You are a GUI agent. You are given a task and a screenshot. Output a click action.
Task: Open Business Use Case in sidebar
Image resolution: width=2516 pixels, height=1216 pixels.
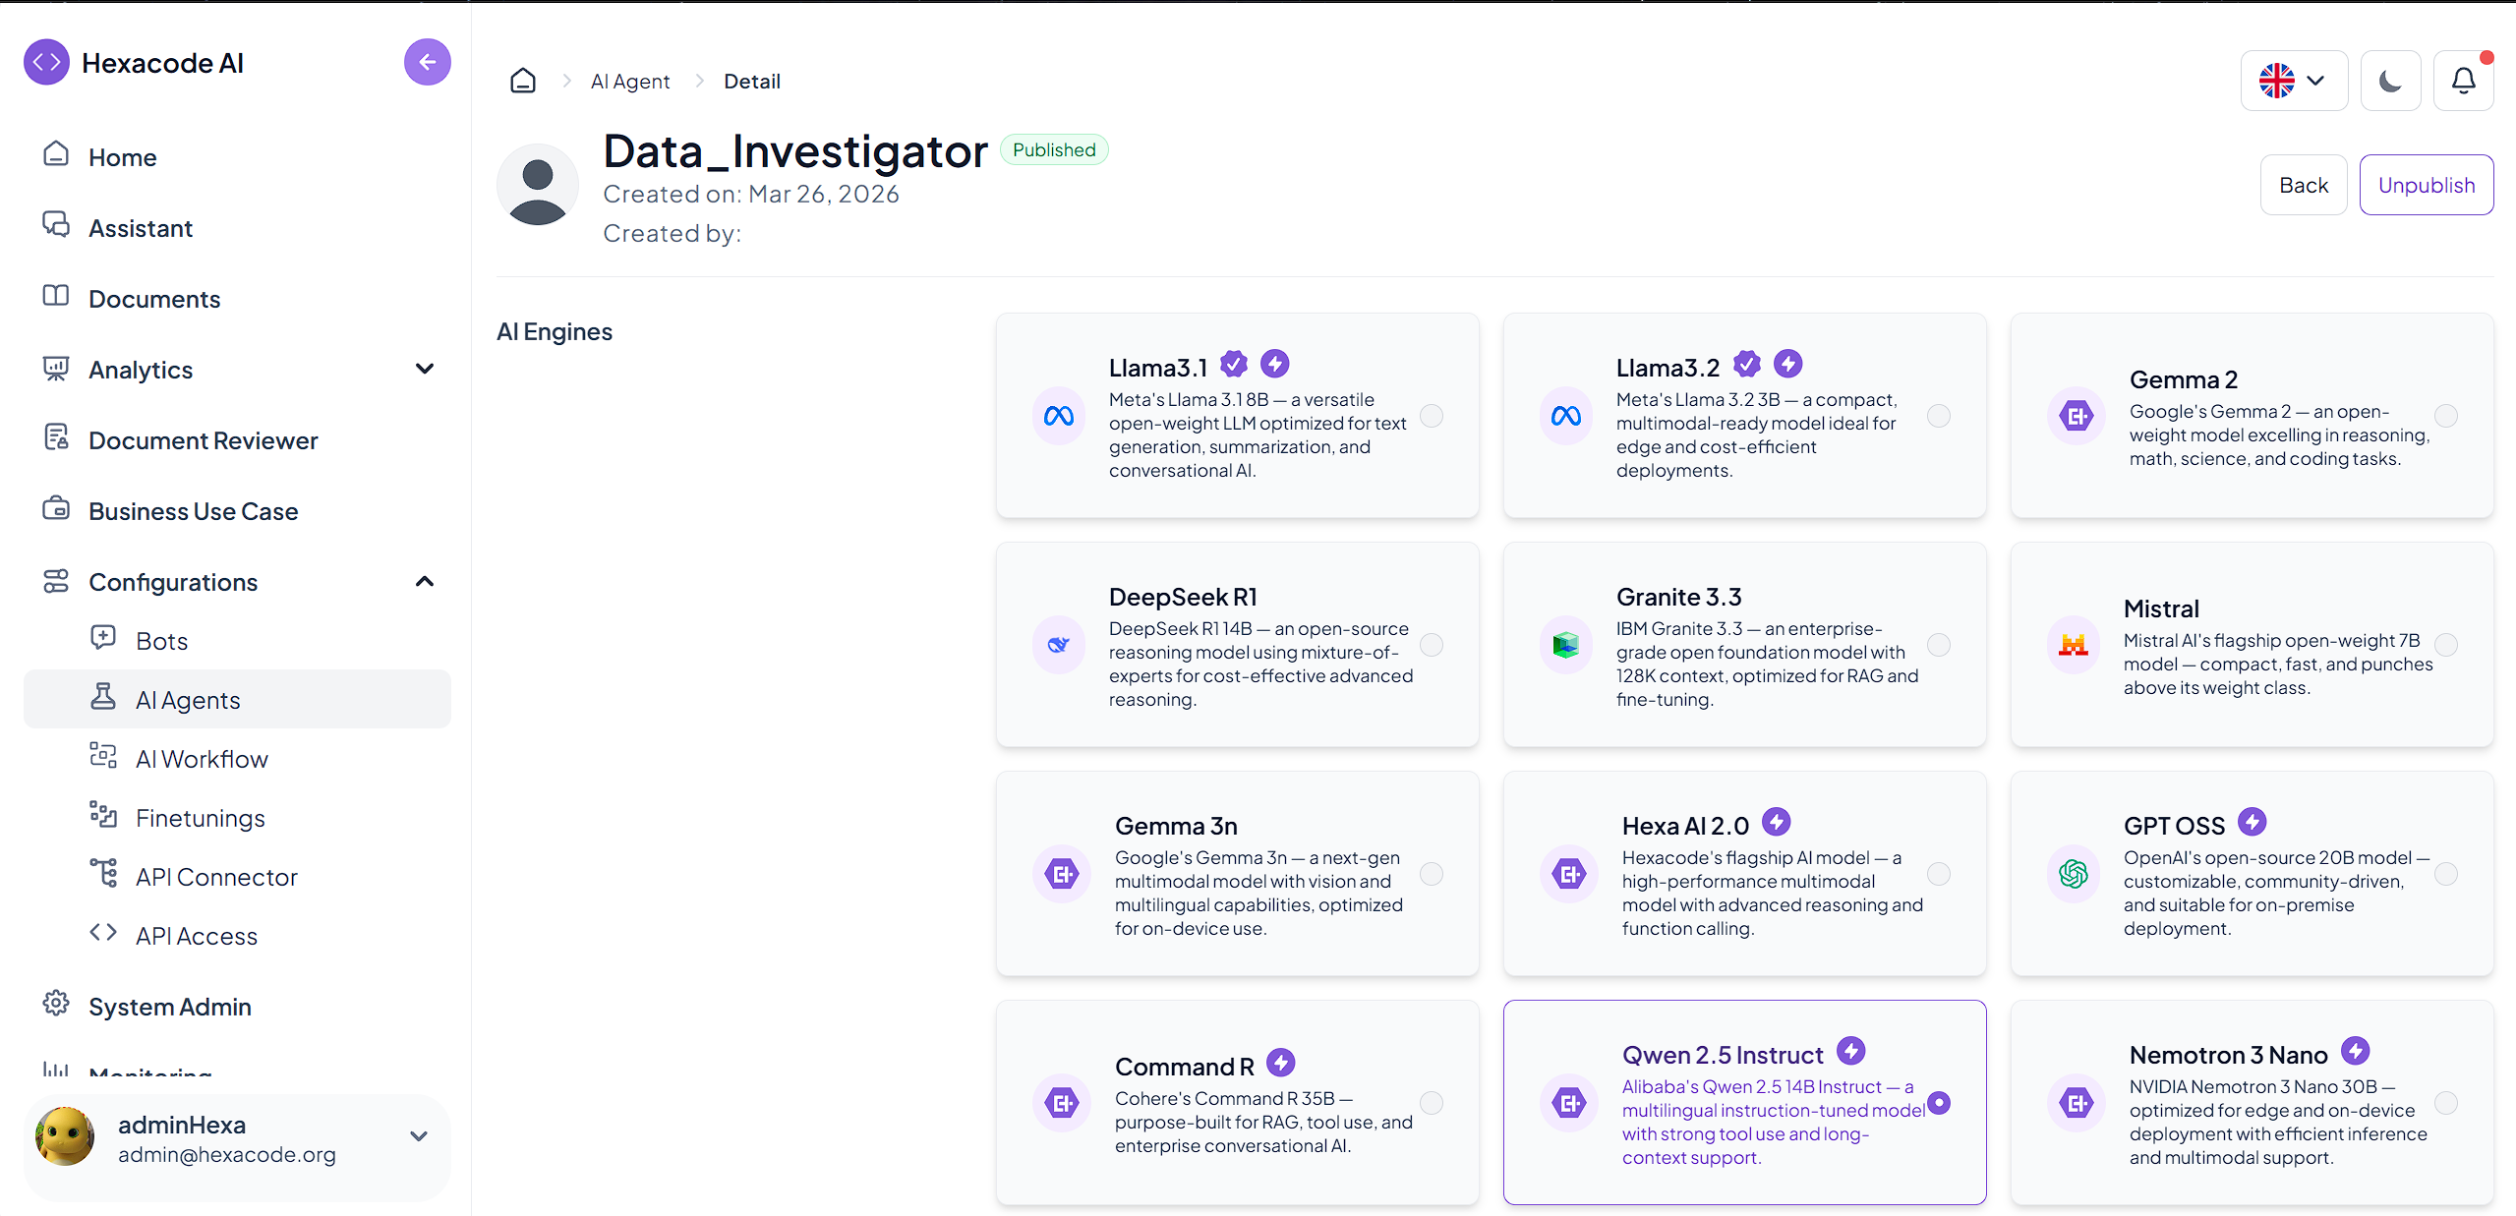pos(237,511)
